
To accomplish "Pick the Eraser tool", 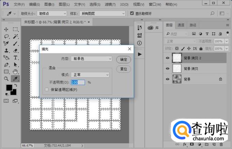I will pyautogui.click(x=15, y=51).
